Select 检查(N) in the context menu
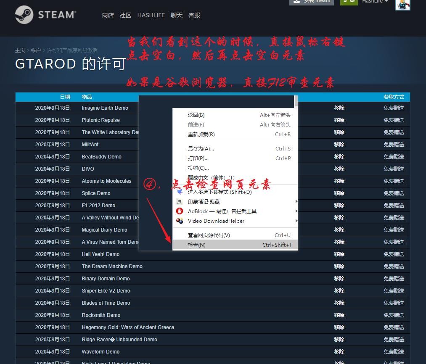Viewport: 426px width, 364px height. pos(197,245)
